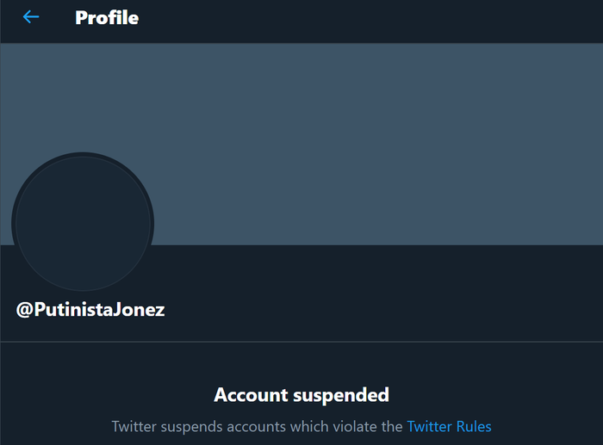Image resolution: width=603 pixels, height=445 pixels.
Task: Follow the blue 'Twitter Rules' hyperlink
Action: click(449, 426)
